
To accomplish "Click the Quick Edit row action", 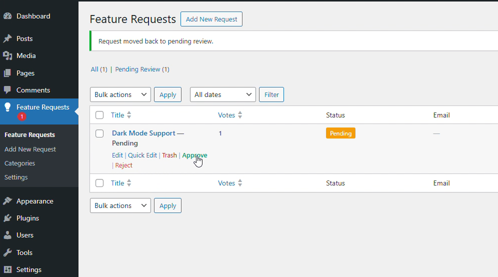I will click(x=142, y=155).
